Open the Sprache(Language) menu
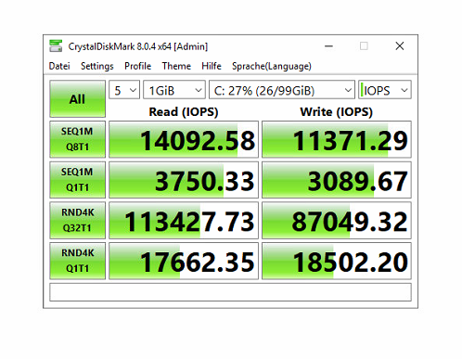The height and width of the screenshot is (359, 462). point(272,66)
